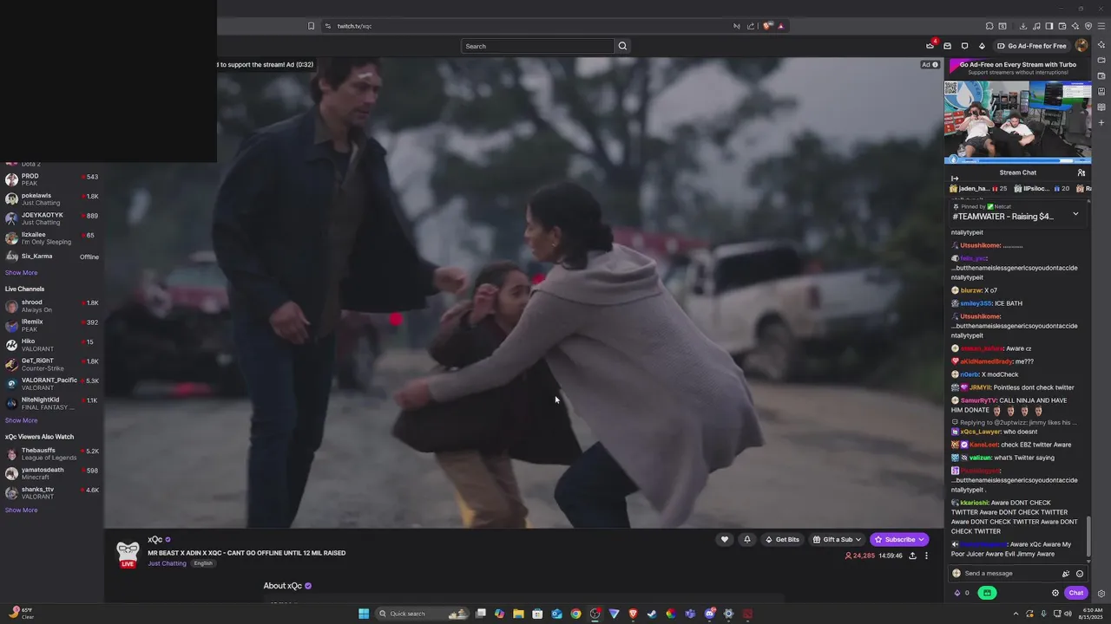The image size is (1111, 624).
Task: Open the Brave Wallet icon
Action: (1062, 26)
